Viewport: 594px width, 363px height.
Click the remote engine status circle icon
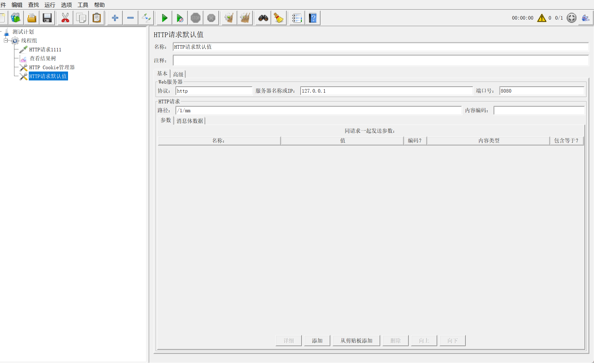571,18
